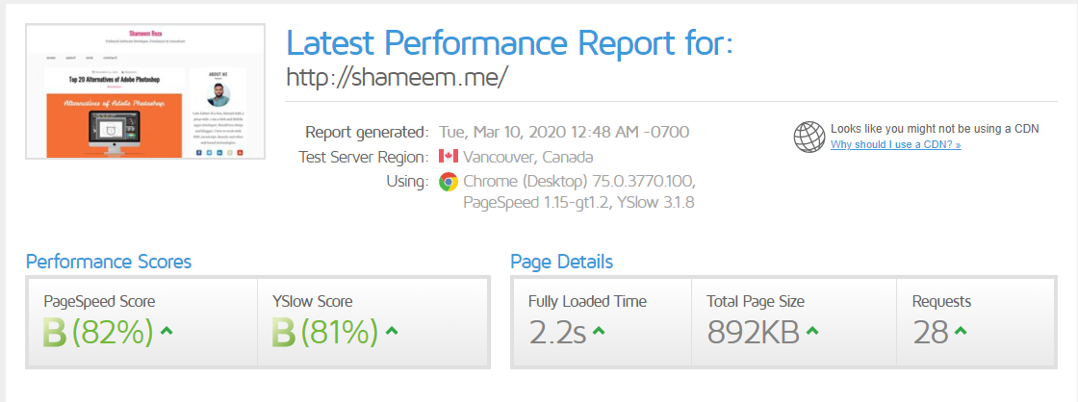This screenshot has width=1078, height=402.
Task: Click the Performance Scores heading
Action: point(109,262)
